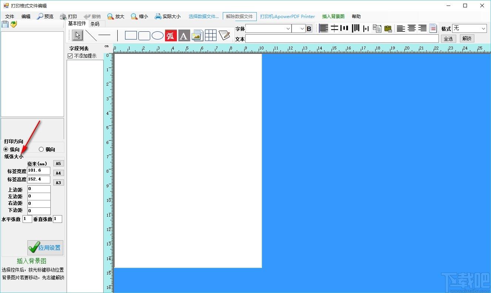This screenshot has width=491, height=293.
Task: Click the vertical bars distribute icon
Action: click(x=344, y=28)
